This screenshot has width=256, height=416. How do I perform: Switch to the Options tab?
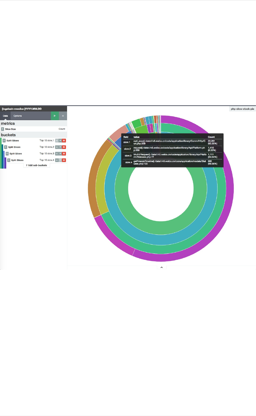tap(18, 116)
